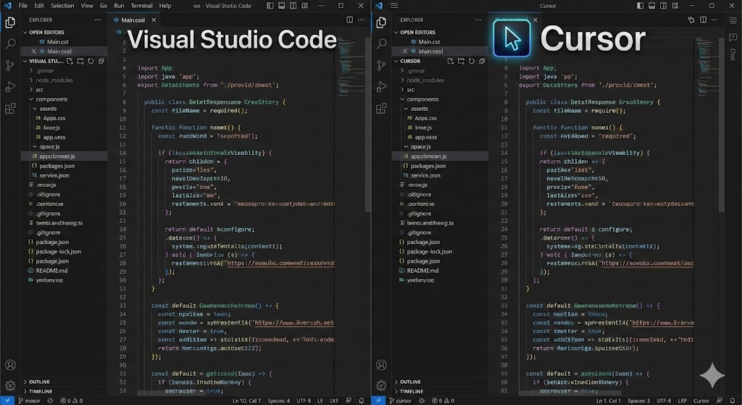Open Help menu in VS Code

(165, 6)
